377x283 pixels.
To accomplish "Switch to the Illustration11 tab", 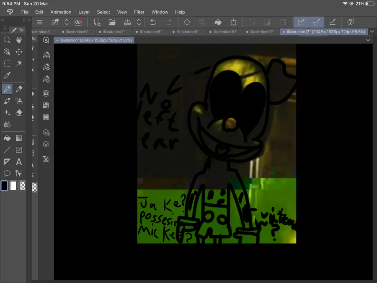I will (261, 32).
